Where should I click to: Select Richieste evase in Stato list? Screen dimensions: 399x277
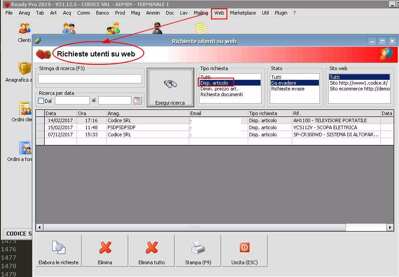[288, 89]
